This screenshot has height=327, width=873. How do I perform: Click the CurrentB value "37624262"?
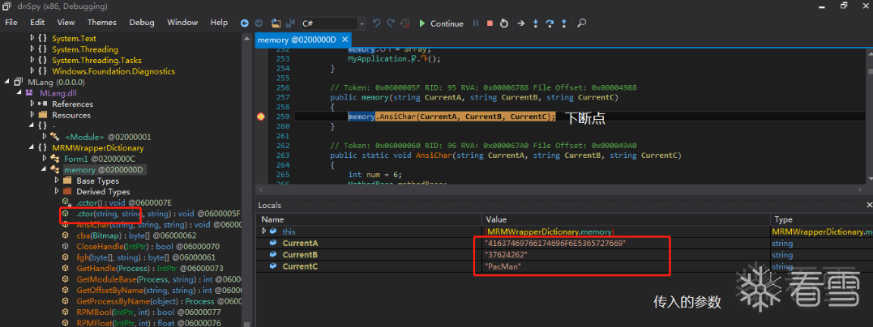(x=506, y=255)
